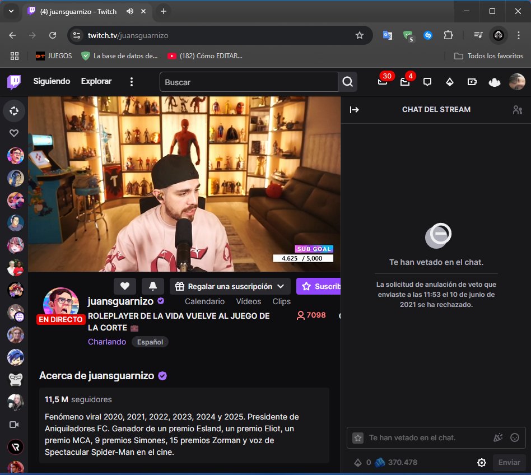Mute the tab using speaker icon
This screenshot has height=475, width=531.
click(x=130, y=12)
